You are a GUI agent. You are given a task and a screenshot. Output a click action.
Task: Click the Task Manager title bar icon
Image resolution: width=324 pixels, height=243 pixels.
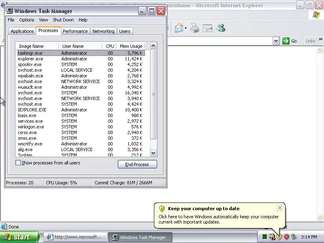[10, 11]
